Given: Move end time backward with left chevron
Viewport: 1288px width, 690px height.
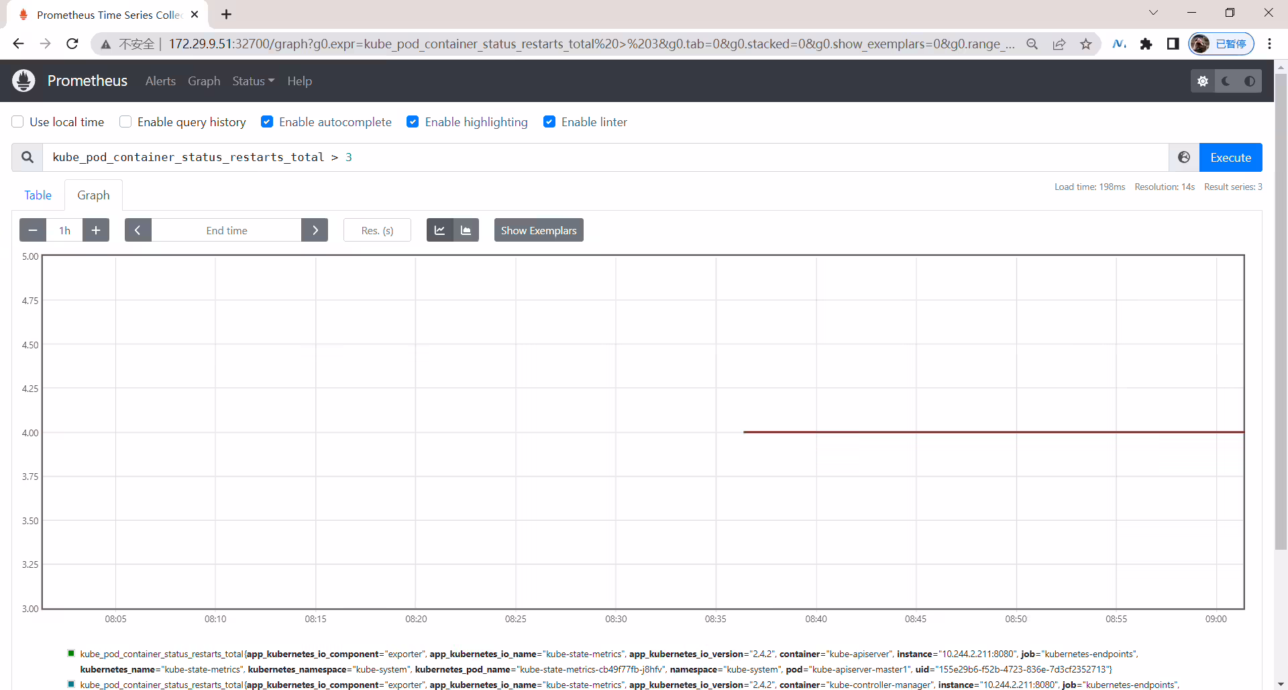Looking at the screenshot, I should (x=138, y=230).
